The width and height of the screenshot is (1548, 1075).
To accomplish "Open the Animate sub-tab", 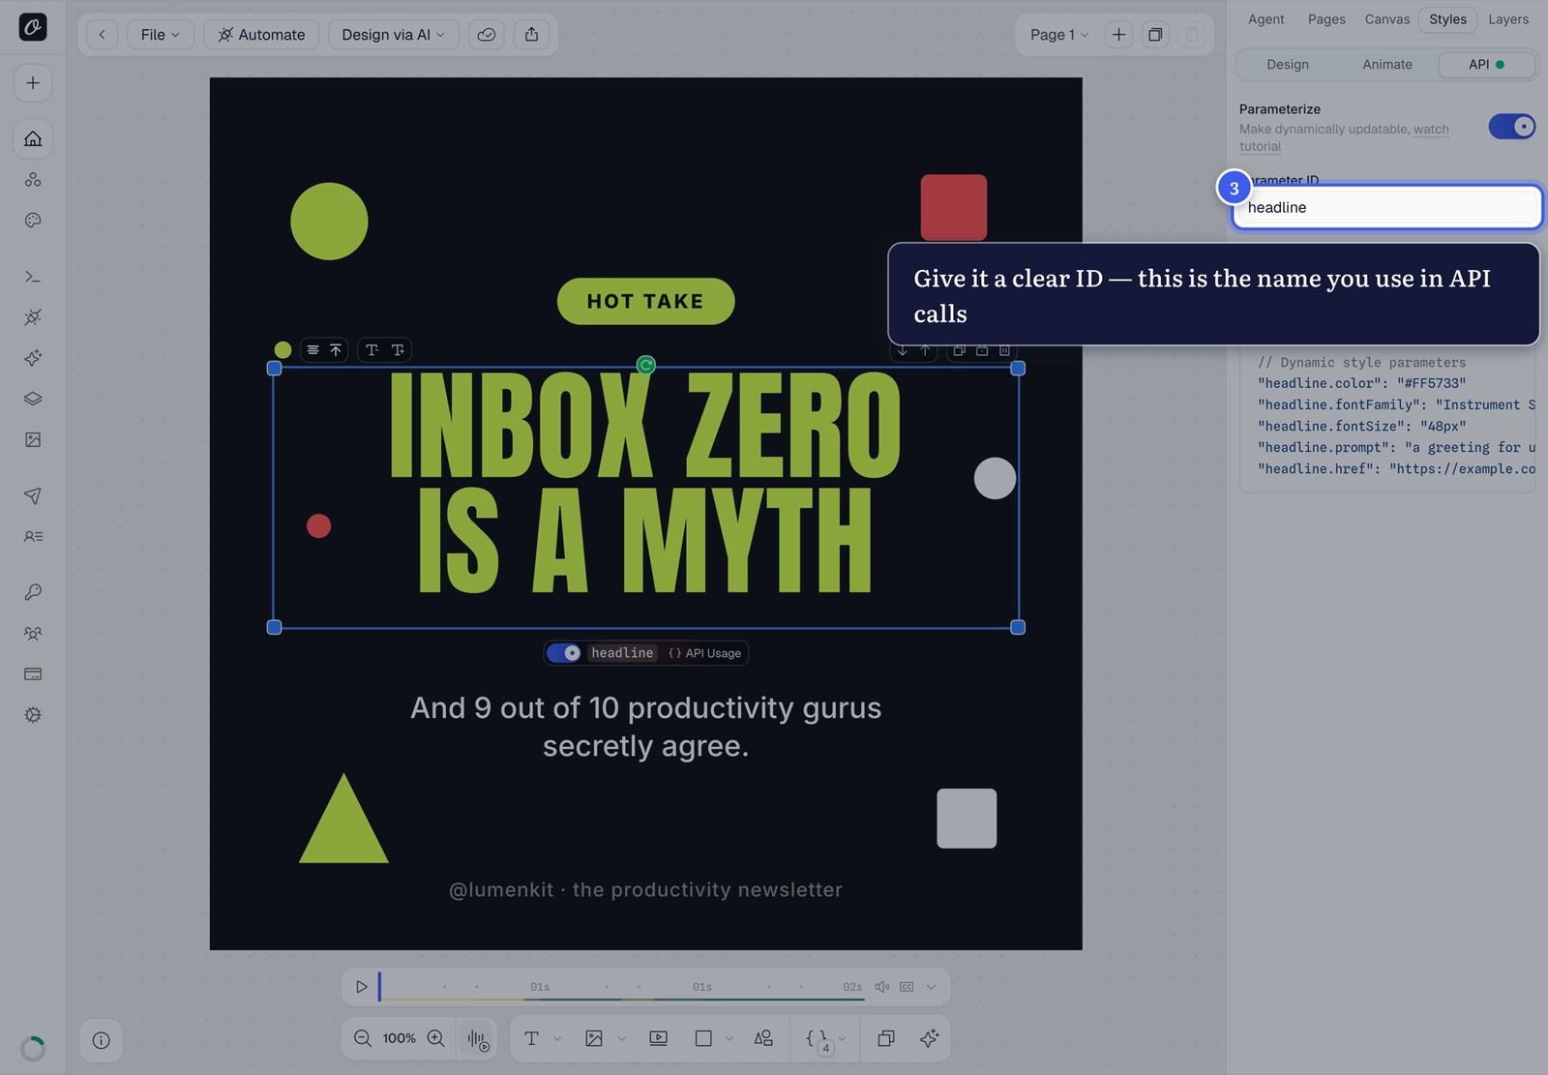I will point(1387,65).
